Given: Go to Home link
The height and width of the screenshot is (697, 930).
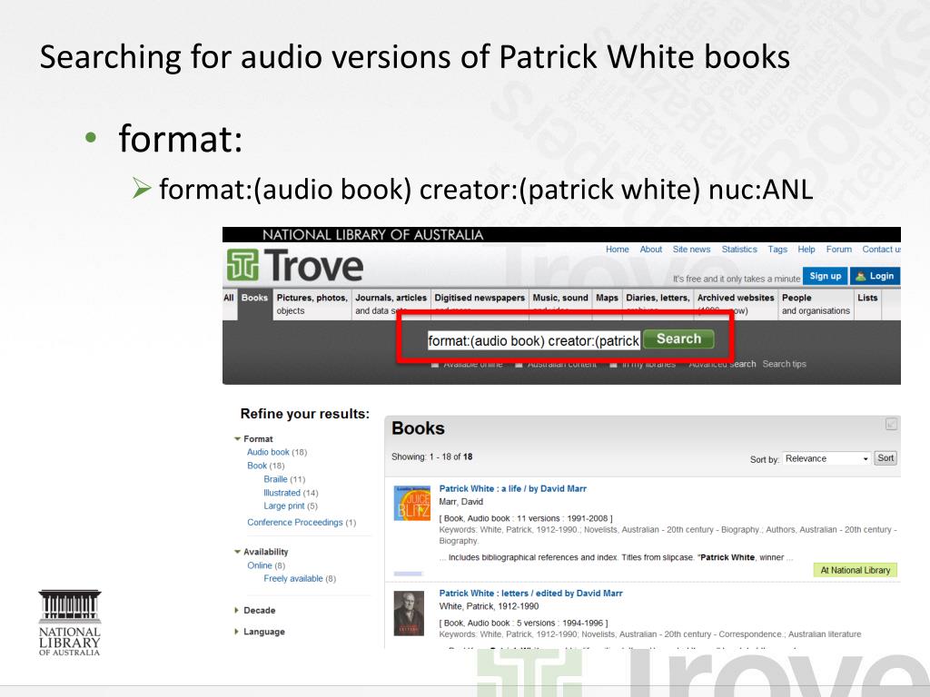Looking at the screenshot, I should click(x=617, y=250).
